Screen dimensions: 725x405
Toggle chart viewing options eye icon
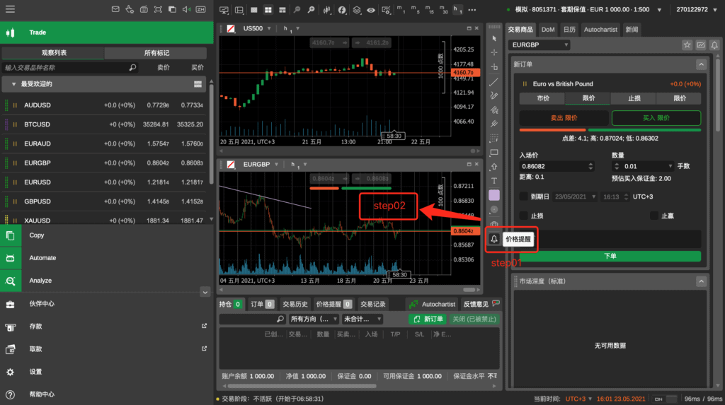[x=371, y=10]
